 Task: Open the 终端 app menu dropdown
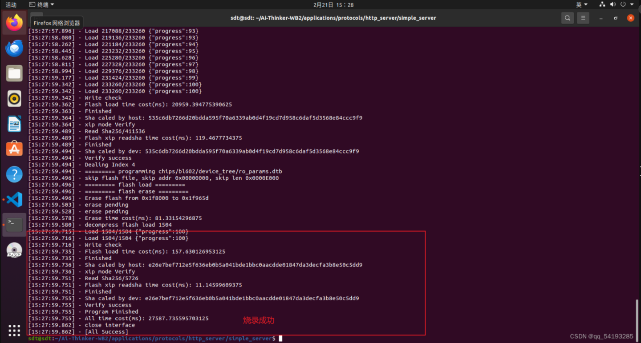click(x=41, y=4)
